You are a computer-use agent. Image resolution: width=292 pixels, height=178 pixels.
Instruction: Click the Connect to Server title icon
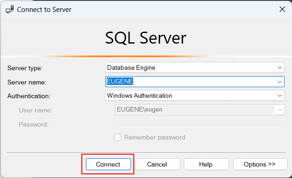coord(10,9)
